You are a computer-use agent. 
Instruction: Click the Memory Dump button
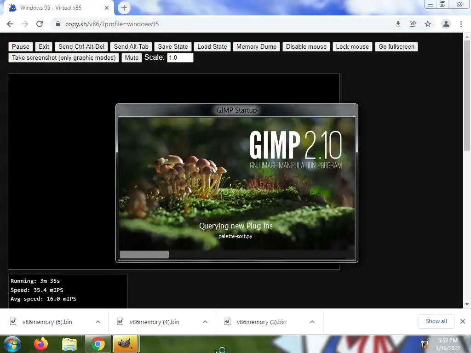click(256, 46)
